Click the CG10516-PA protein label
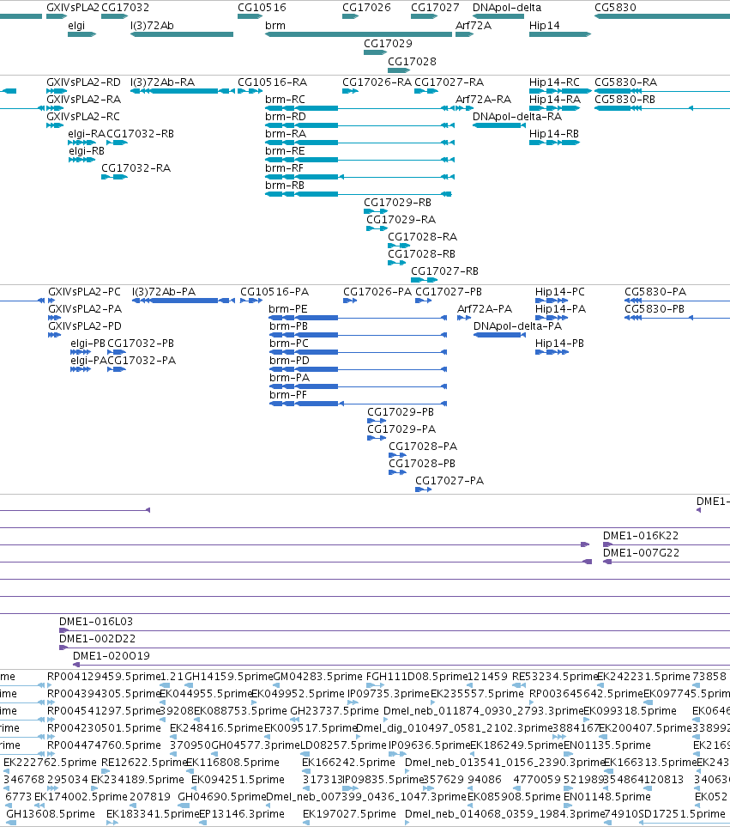Viewport: 730px width, 827px height. (275, 292)
